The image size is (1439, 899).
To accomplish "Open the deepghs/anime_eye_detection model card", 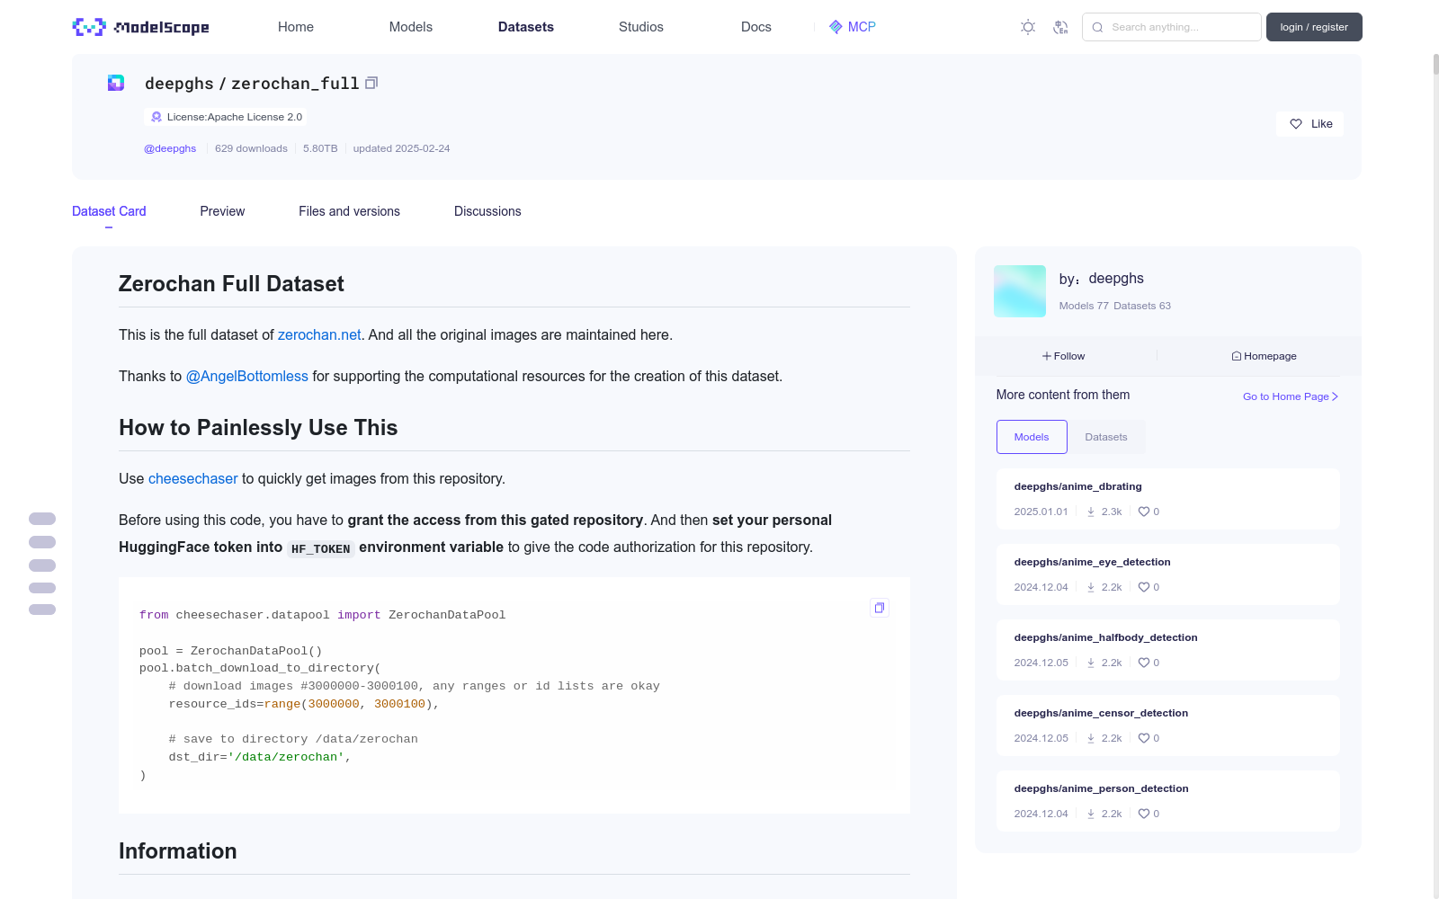I will [1168, 574].
